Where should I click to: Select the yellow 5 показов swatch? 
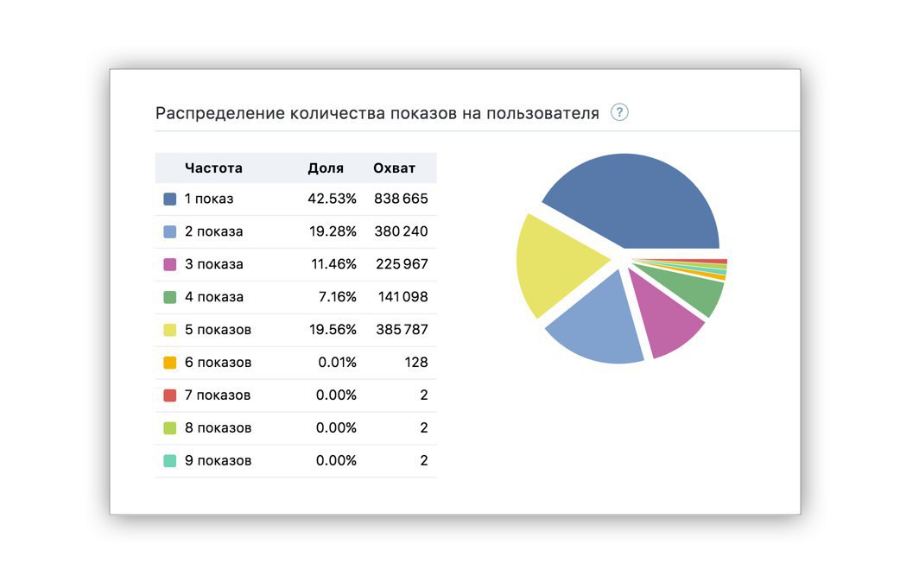(170, 330)
